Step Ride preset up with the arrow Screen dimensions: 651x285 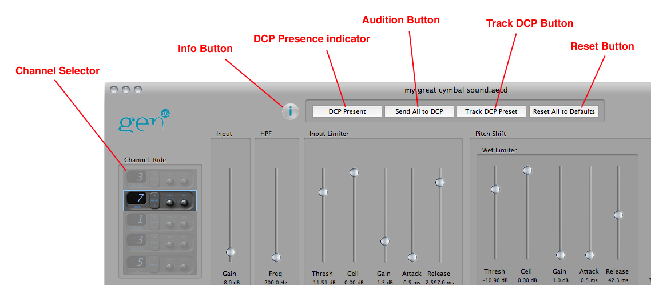click(154, 196)
